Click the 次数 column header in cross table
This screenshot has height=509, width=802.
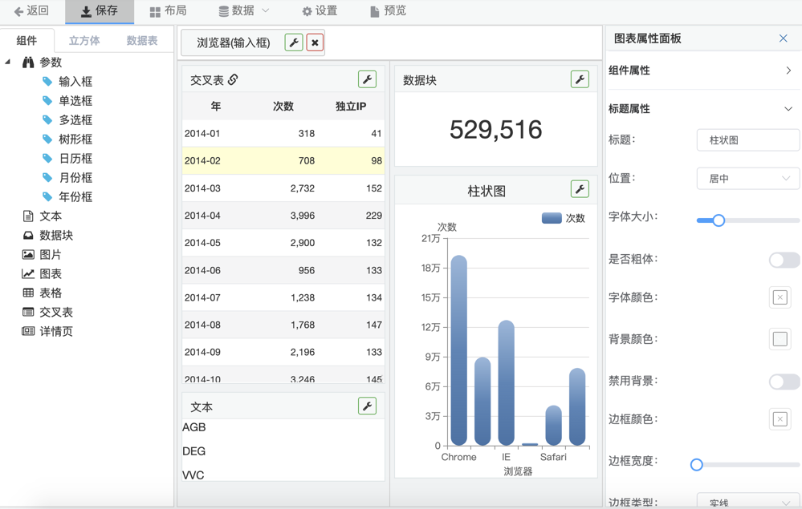tap(283, 106)
